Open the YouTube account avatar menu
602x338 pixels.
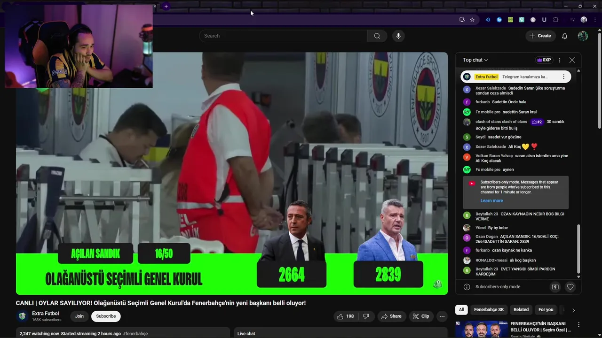[583, 36]
